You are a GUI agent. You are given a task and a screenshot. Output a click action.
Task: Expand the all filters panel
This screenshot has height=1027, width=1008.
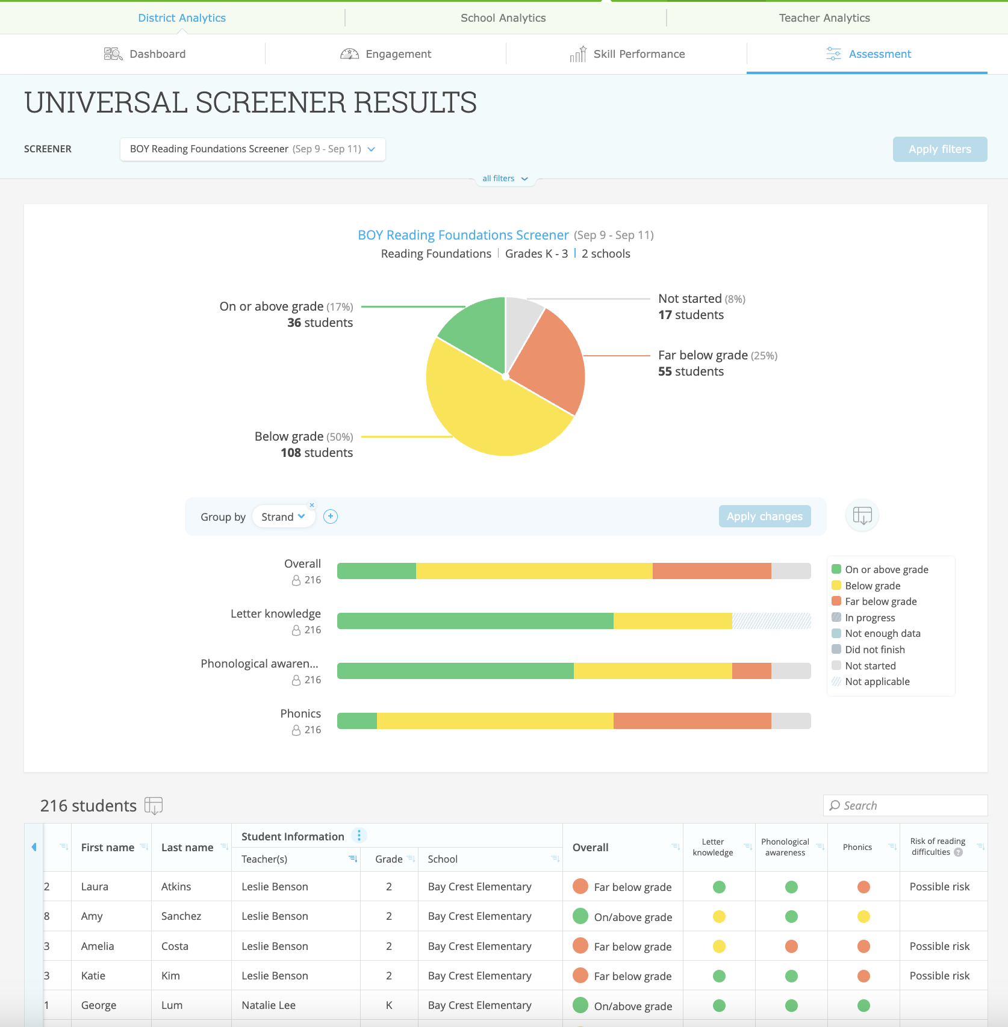[505, 179]
